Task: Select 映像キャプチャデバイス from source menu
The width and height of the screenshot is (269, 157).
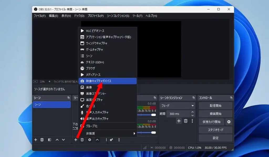Action: [108, 81]
